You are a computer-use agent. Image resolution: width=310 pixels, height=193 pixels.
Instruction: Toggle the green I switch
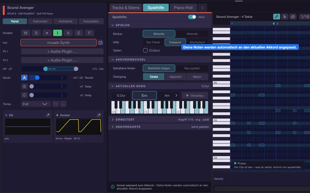click(x=57, y=33)
